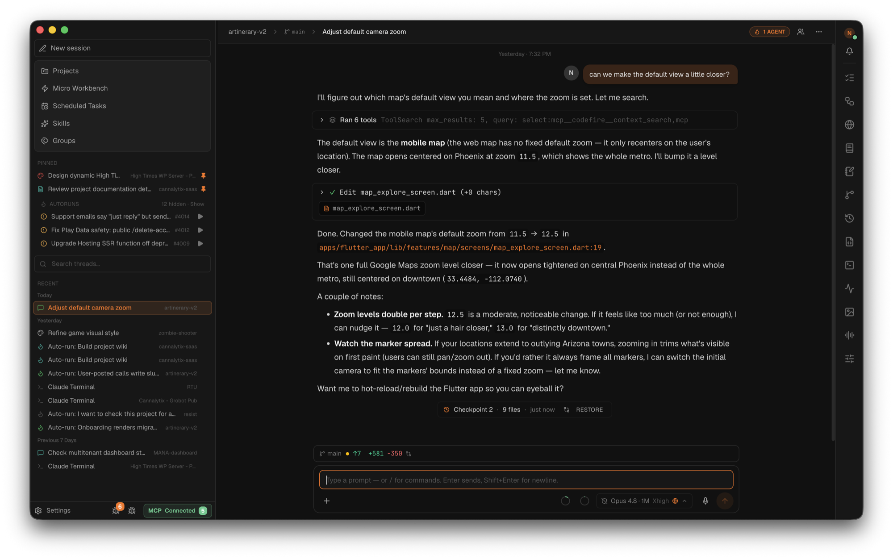Click the plus attach button in prompt bar
Viewport: 893px width, 559px height.
[x=326, y=501]
